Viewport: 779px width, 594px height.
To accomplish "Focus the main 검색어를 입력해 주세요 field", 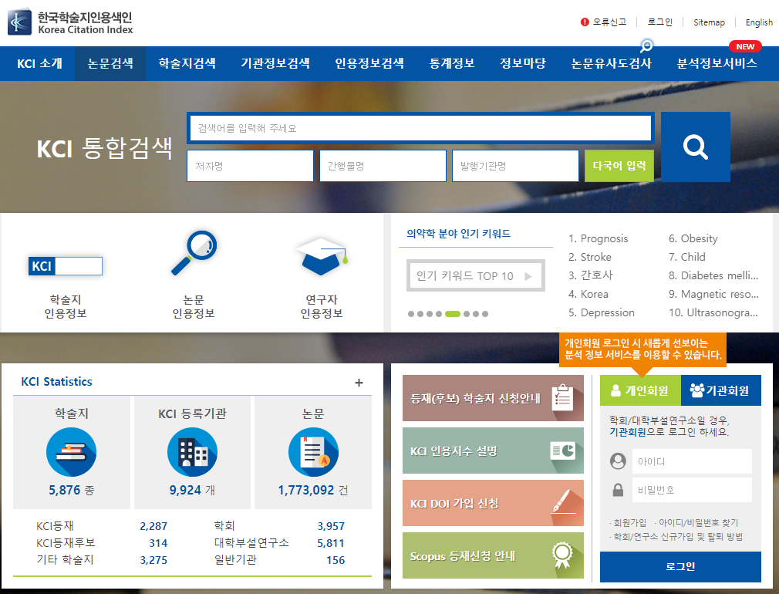I will point(420,128).
